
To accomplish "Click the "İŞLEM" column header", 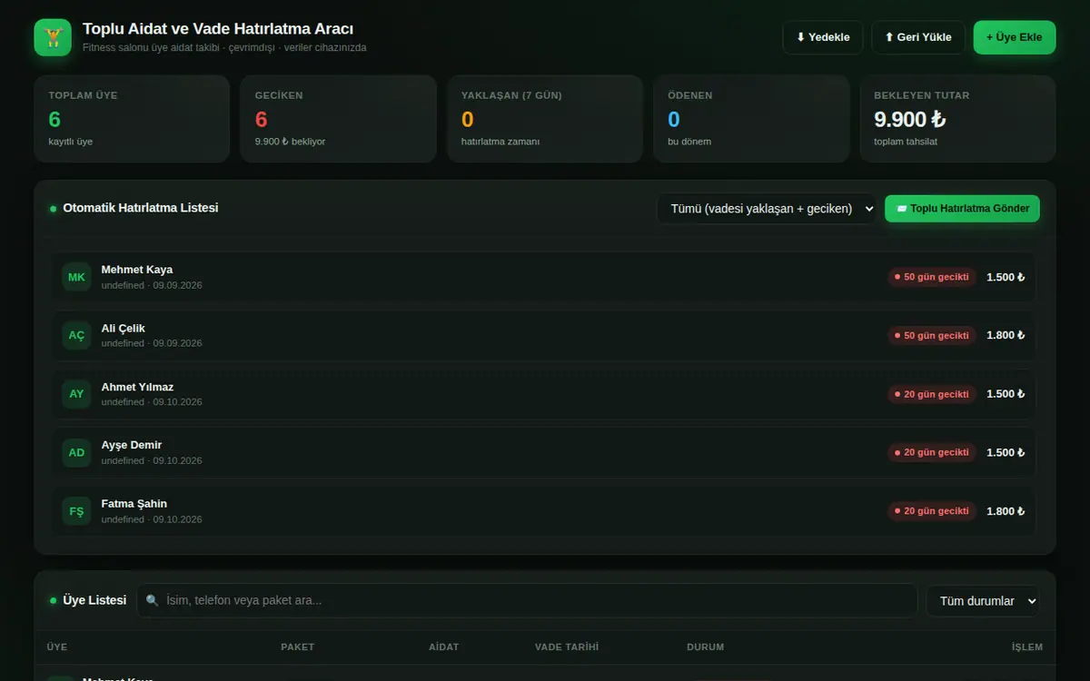I will [x=1027, y=647].
